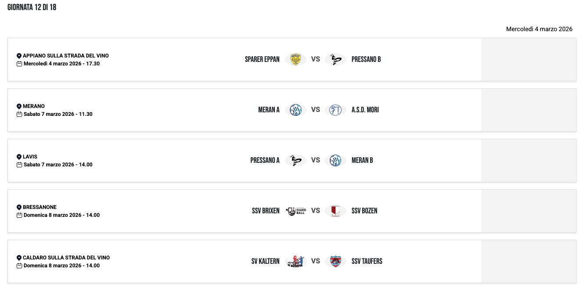This screenshot has height=295, width=587.
Task: Click the Caldaro sulla Strada del Vino venue
Action: pos(66,258)
